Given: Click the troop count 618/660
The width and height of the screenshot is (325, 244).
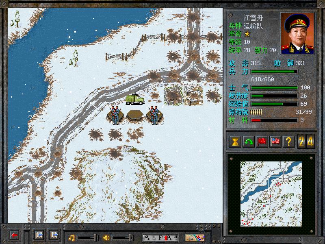Looking at the screenshot, I should [262, 79].
